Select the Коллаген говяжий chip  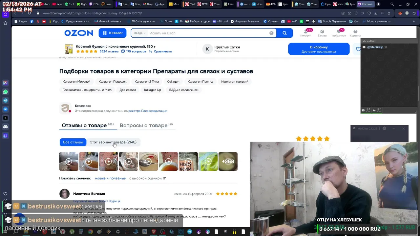[x=235, y=82]
